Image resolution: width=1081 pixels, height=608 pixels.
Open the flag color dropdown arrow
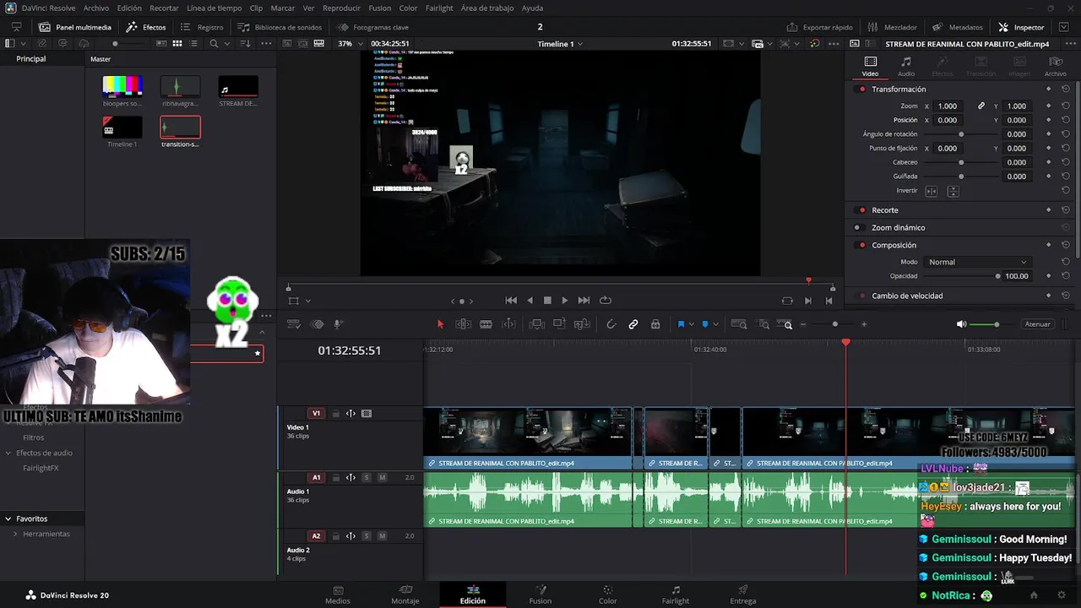(x=691, y=324)
